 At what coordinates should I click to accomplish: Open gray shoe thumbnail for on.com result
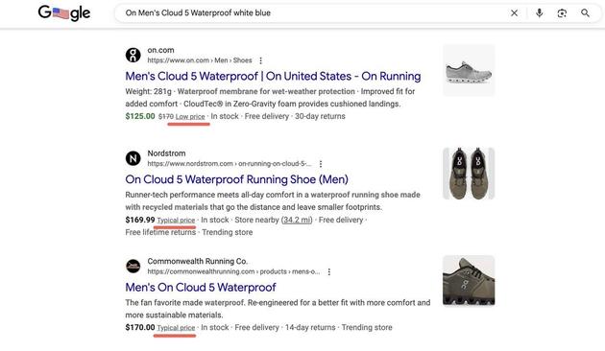coord(469,71)
